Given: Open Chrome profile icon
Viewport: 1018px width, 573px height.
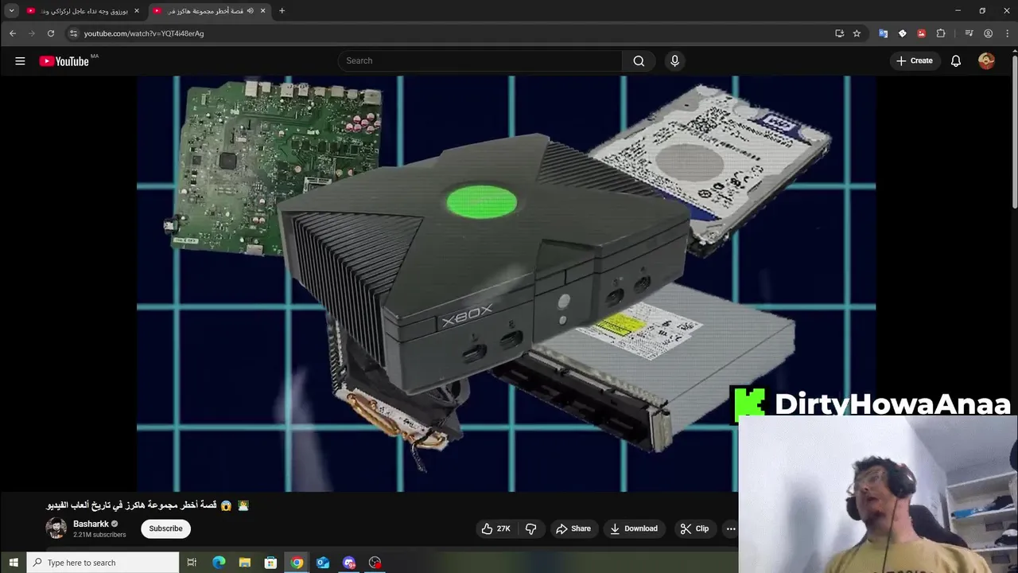Looking at the screenshot, I should [988, 33].
